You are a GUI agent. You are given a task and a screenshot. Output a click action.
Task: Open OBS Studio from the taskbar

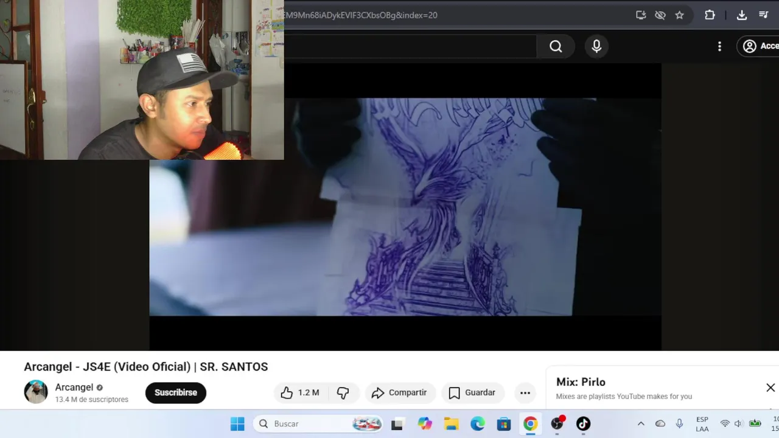557,424
